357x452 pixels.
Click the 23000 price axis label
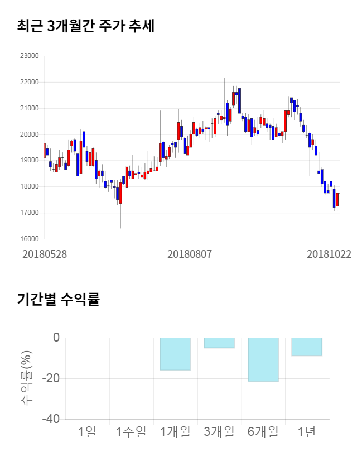coord(28,56)
